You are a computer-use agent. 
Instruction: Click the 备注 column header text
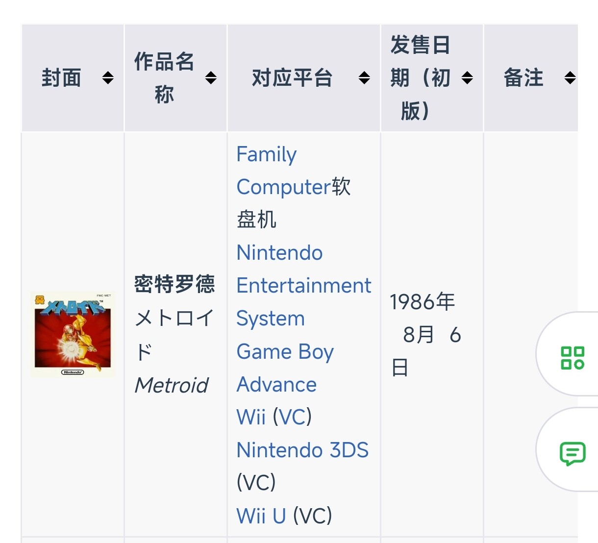click(523, 78)
